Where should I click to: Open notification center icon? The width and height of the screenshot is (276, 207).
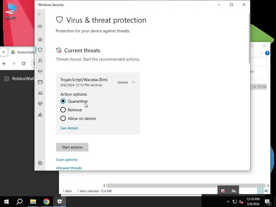point(267,202)
